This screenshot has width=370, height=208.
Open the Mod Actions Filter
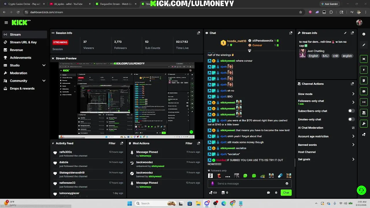click(x=189, y=143)
